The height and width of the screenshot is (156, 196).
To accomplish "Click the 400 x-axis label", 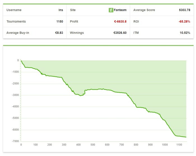I will click(x=78, y=145).
